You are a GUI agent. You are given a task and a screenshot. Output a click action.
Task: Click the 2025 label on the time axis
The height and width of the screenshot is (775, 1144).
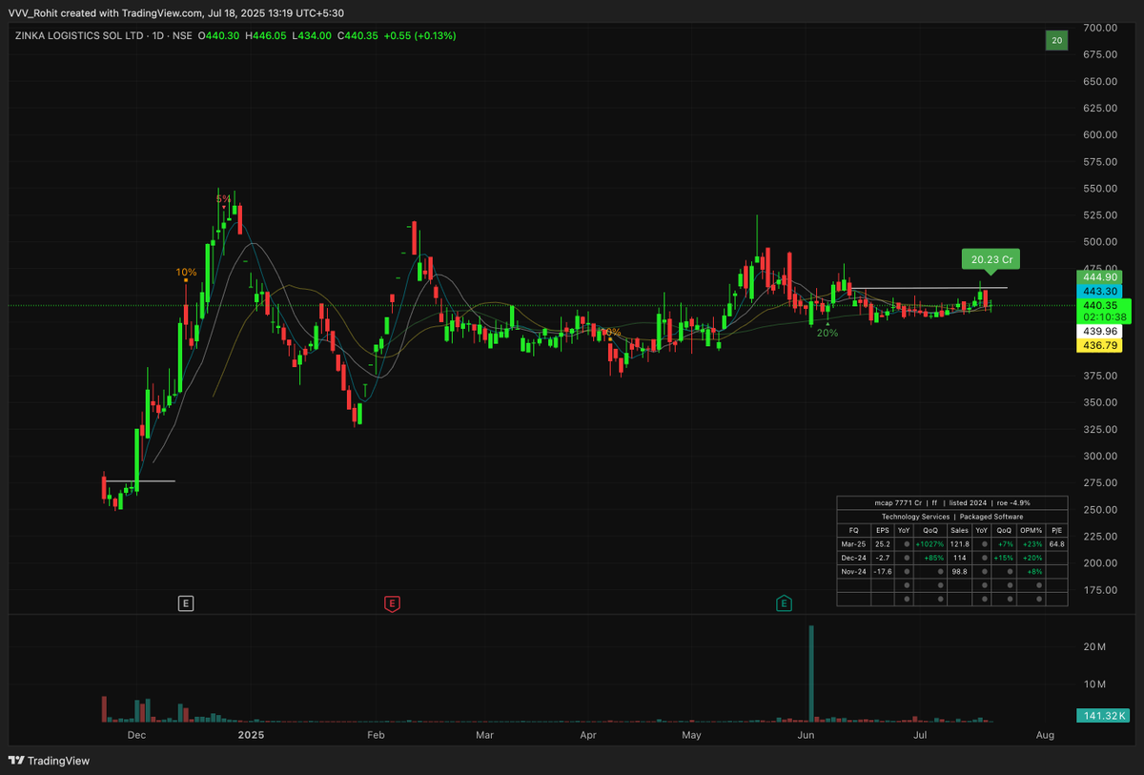(x=251, y=735)
